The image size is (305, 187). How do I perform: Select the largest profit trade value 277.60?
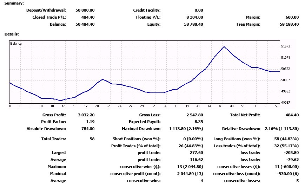click(196, 153)
